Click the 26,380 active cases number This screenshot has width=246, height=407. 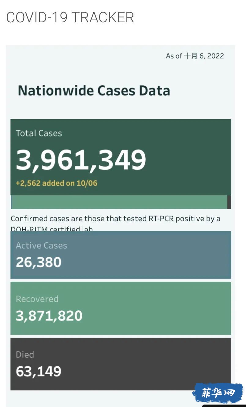tap(39, 262)
